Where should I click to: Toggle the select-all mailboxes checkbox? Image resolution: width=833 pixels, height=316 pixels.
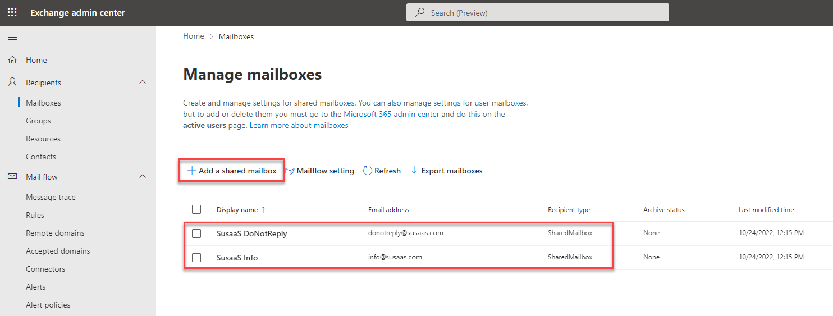tap(196, 209)
